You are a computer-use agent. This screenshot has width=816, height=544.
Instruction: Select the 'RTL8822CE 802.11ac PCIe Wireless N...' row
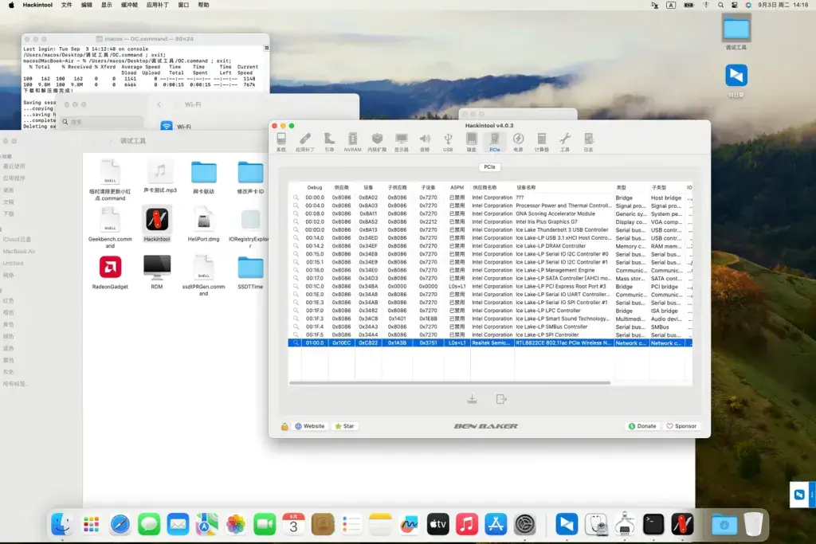pyautogui.click(x=490, y=342)
